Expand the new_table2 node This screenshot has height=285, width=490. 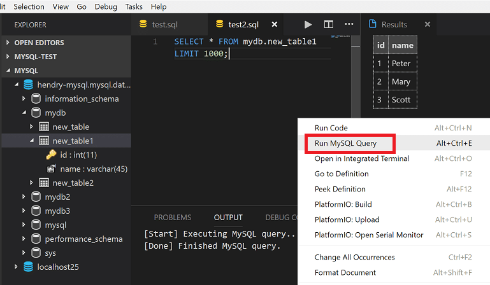click(x=31, y=183)
